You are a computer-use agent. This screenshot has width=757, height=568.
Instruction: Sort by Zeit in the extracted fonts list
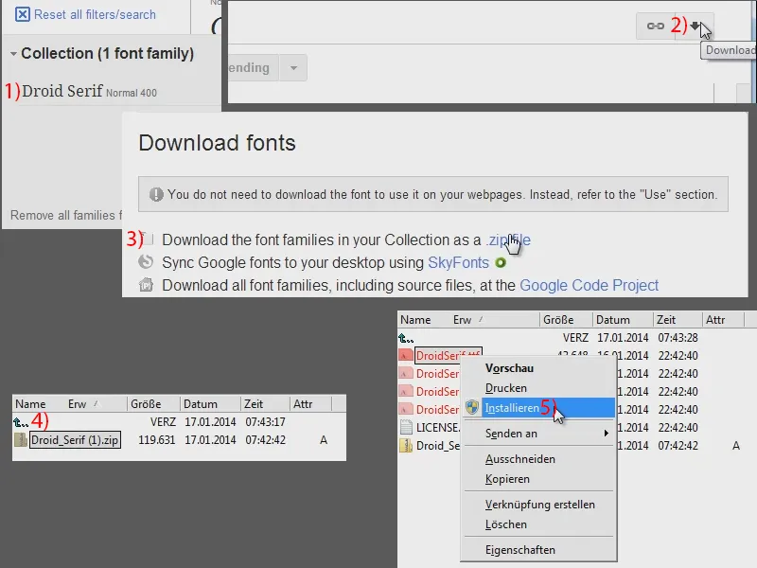(x=666, y=320)
